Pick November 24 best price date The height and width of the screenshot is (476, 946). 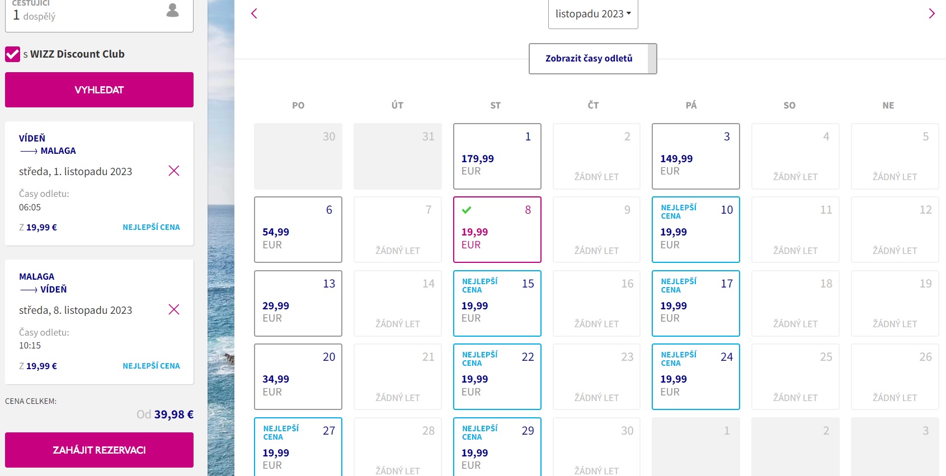pyautogui.click(x=695, y=376)
